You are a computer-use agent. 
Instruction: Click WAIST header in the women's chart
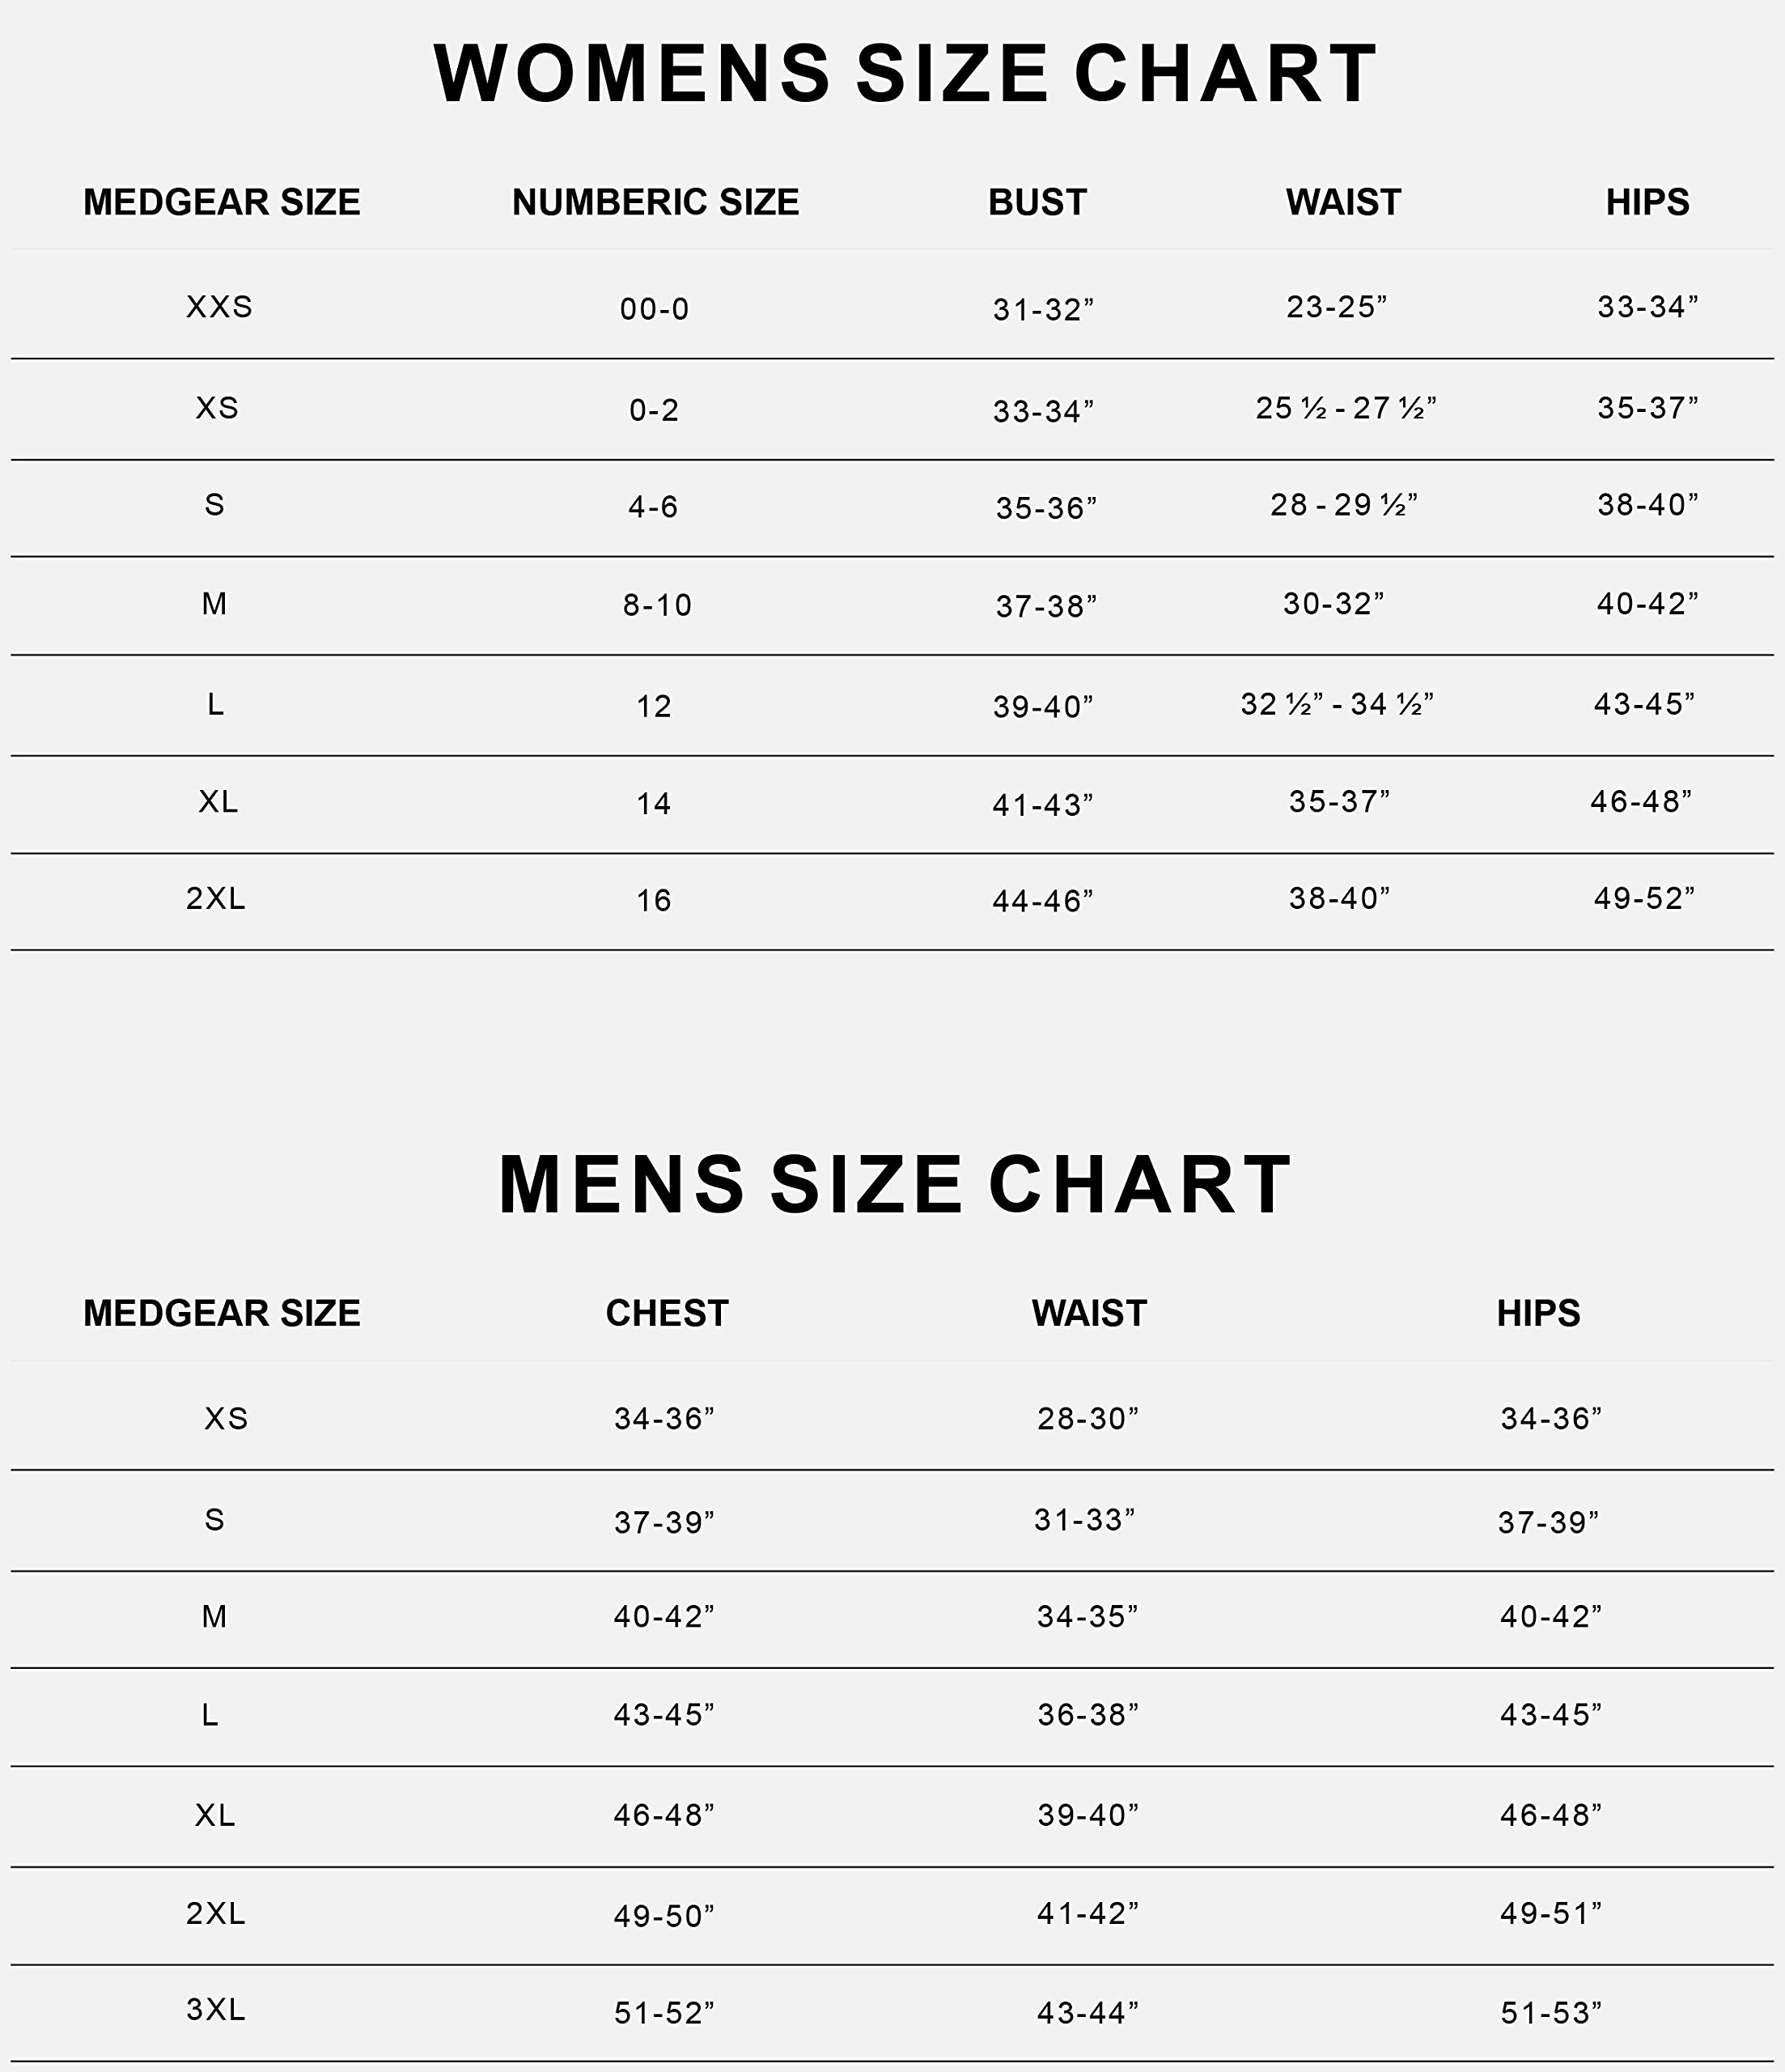click(x=1343, y=202)
